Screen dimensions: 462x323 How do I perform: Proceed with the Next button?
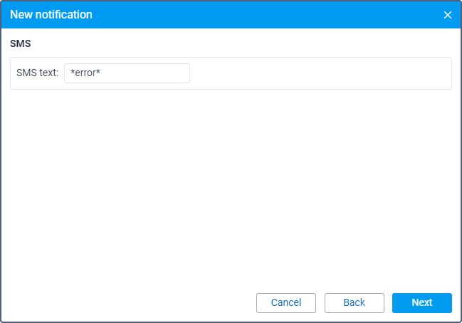point(421,303)
